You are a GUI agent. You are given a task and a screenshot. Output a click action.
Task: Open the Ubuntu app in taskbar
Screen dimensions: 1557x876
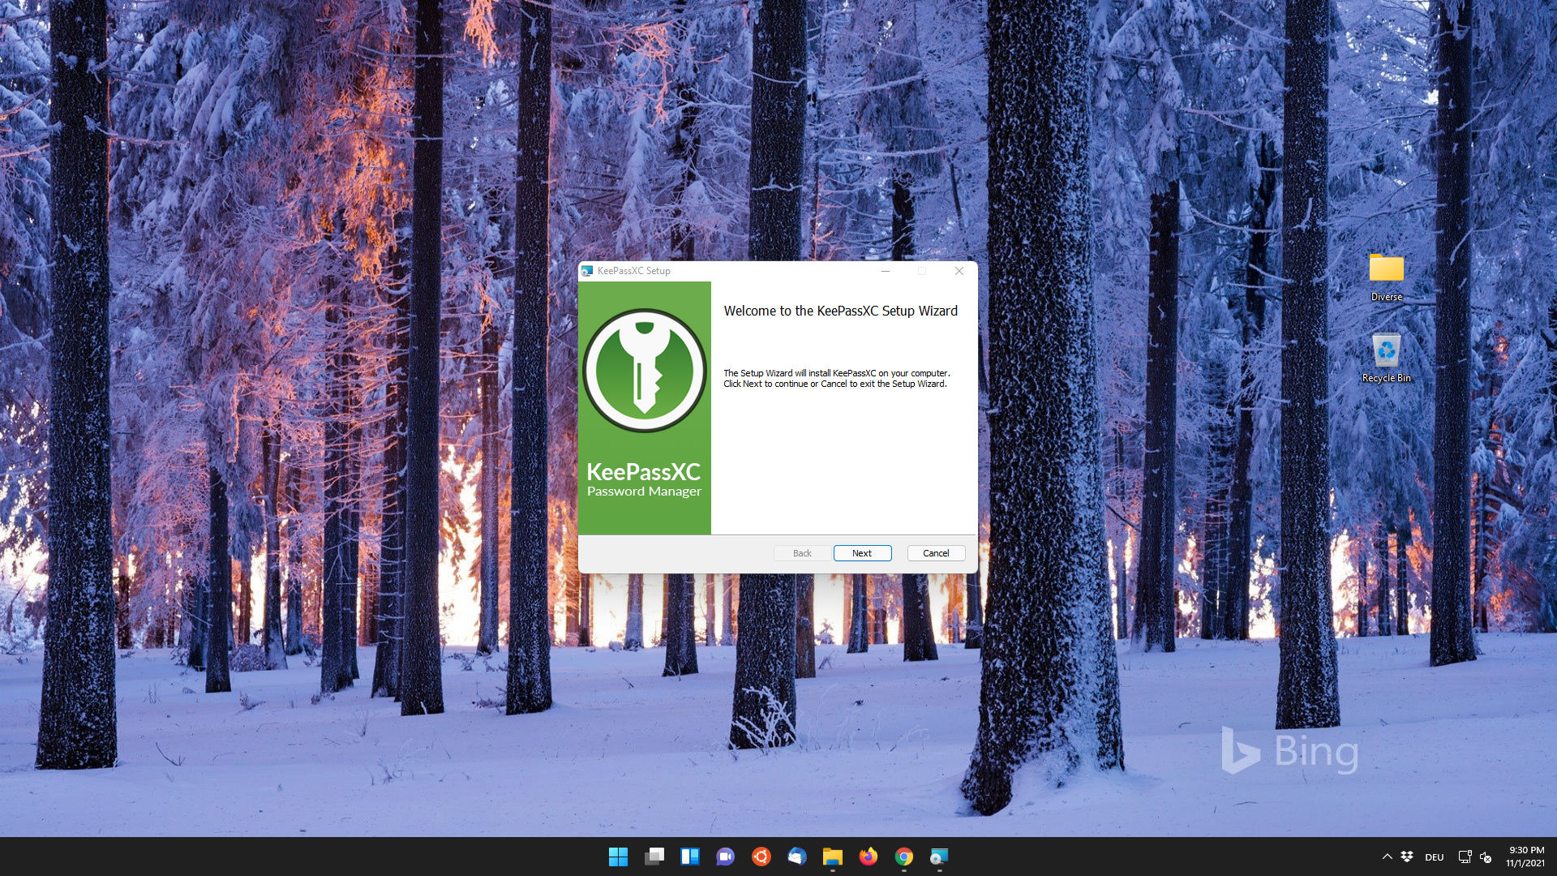[761, 857]
